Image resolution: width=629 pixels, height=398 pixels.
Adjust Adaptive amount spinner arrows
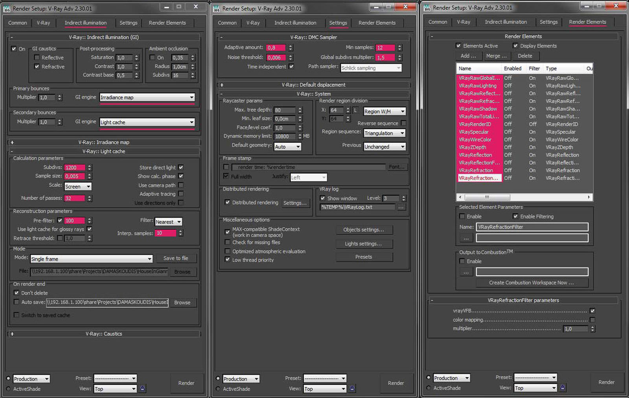(x=291, y=48)
